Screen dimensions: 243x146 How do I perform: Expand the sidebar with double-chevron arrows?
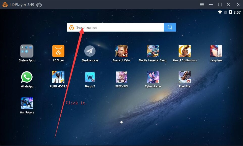(238, 5)
